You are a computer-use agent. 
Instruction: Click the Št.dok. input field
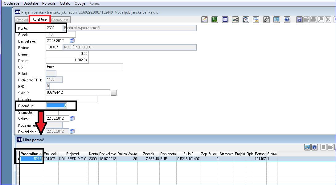coord(61,34)
